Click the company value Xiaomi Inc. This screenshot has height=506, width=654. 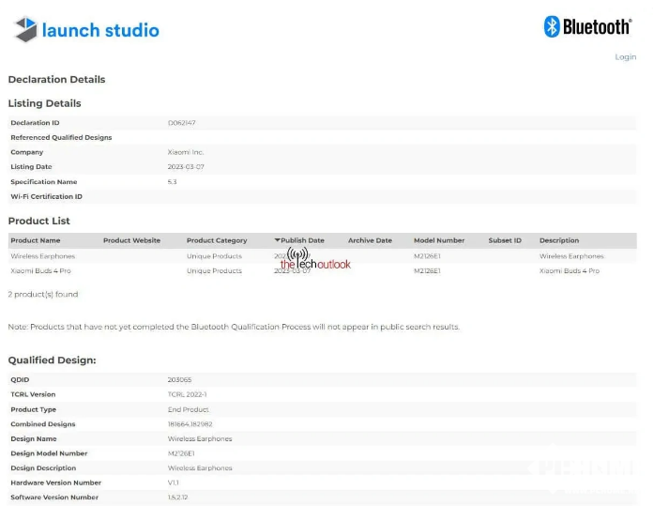(x=186, y=152)
